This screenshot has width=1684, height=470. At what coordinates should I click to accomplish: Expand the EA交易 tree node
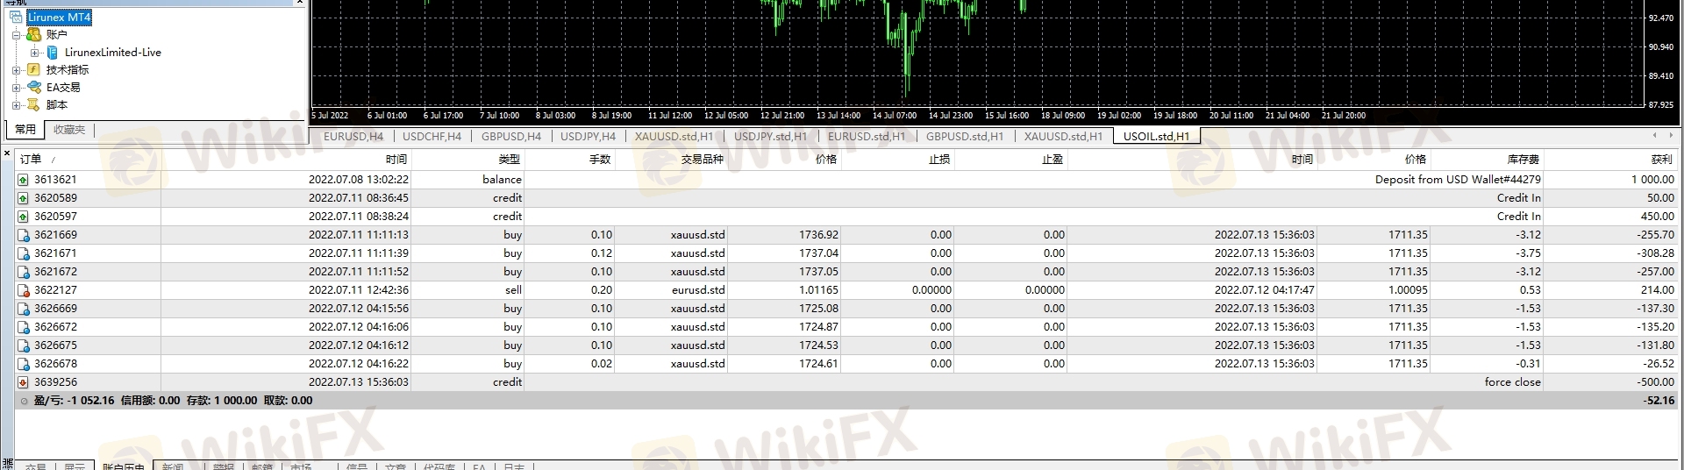point(16,88)
